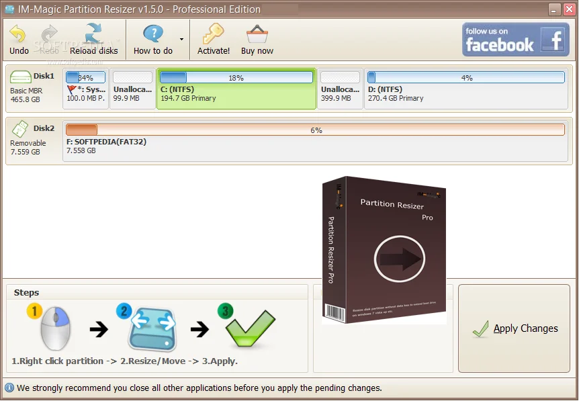Select the C: (NTFS) partition
This screenshot has width=579, height=401.
pos(236,89)
